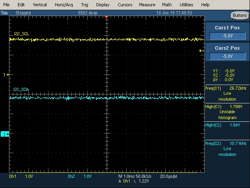Click the yellow trigger level arrow
The width and height of the screenshot is (250, 188).
pos(202,51)
